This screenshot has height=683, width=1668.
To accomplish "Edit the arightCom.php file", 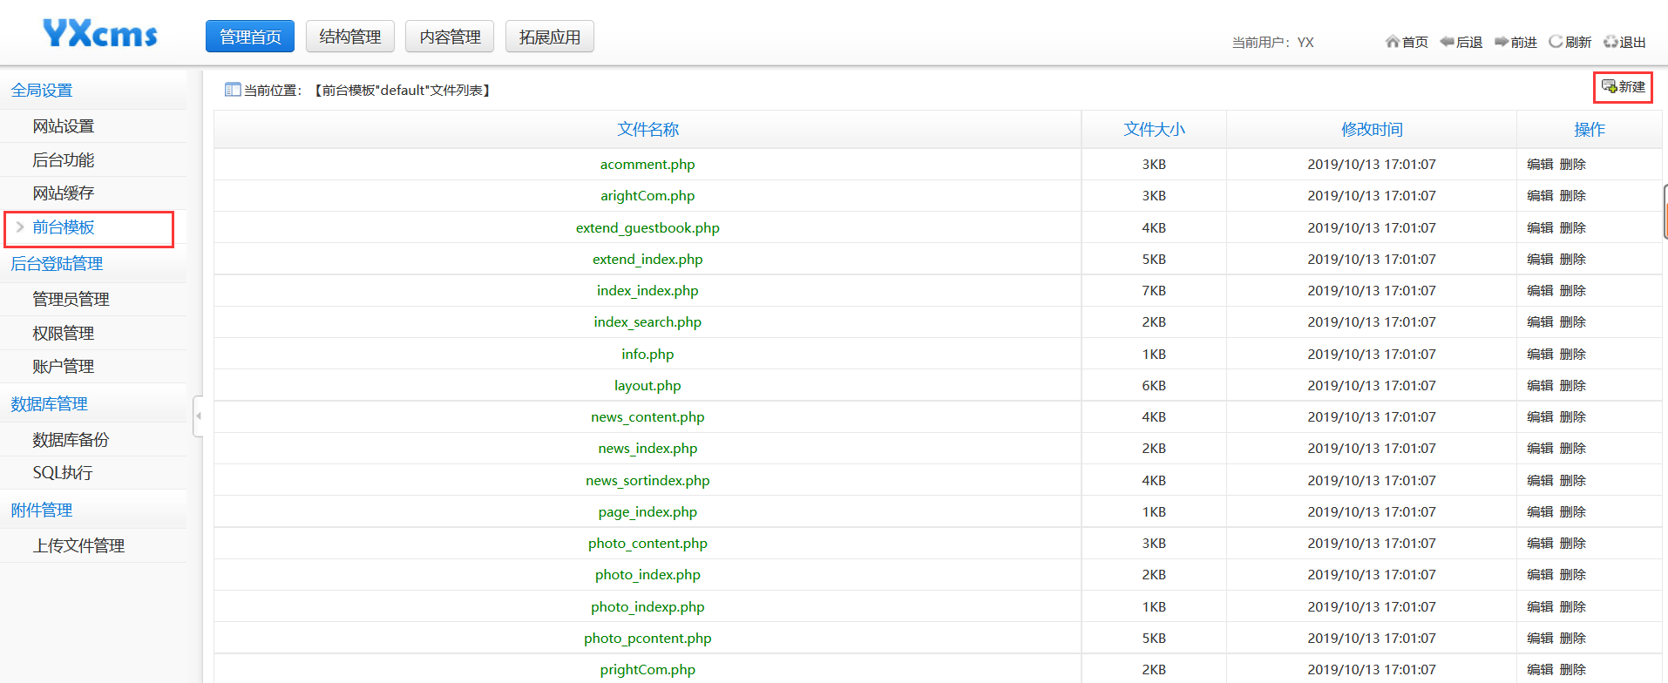I will pyautogui.click(x=1540, y=196).
